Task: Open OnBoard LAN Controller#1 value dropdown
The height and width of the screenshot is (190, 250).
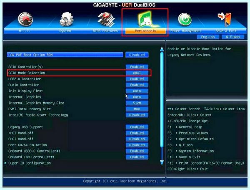Action: (x=137, y=157)
